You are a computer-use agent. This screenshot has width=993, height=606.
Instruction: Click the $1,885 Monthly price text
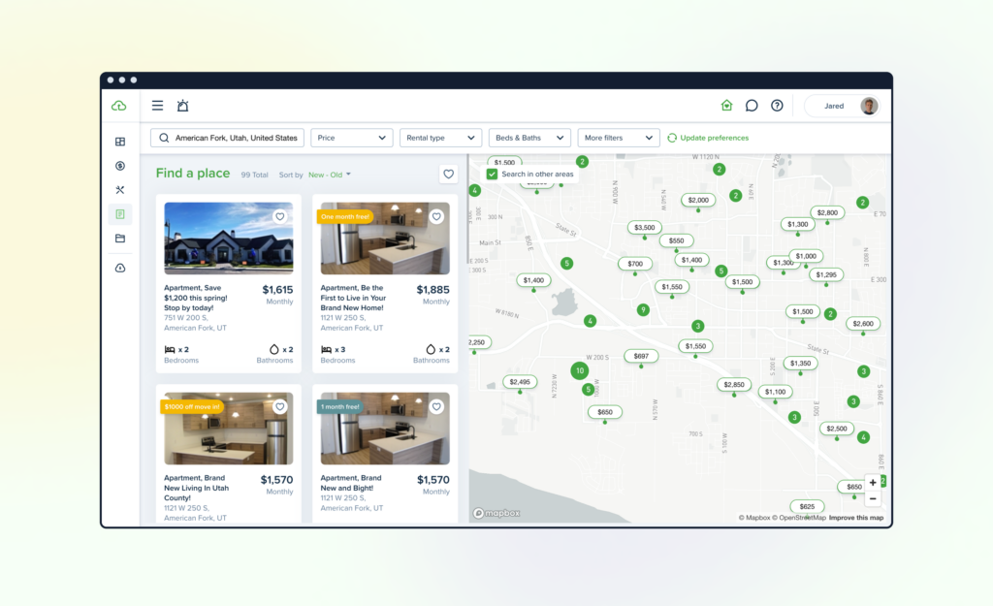433,295
